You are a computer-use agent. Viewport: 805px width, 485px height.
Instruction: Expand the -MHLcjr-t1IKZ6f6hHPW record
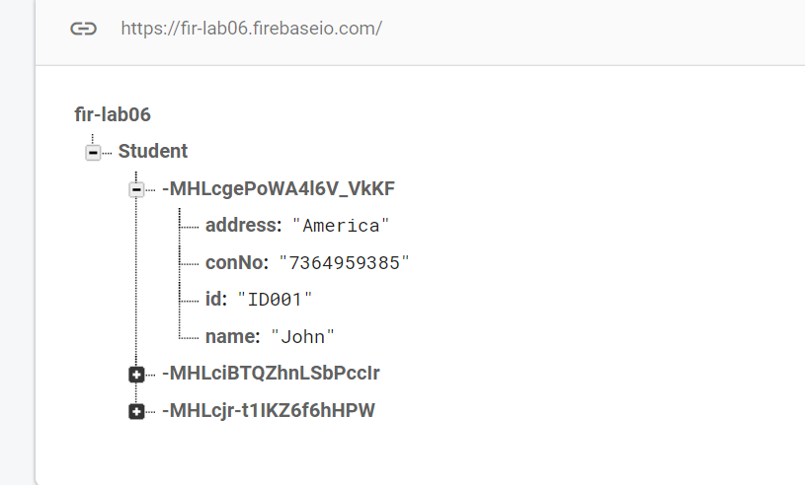tap(136, 411)
